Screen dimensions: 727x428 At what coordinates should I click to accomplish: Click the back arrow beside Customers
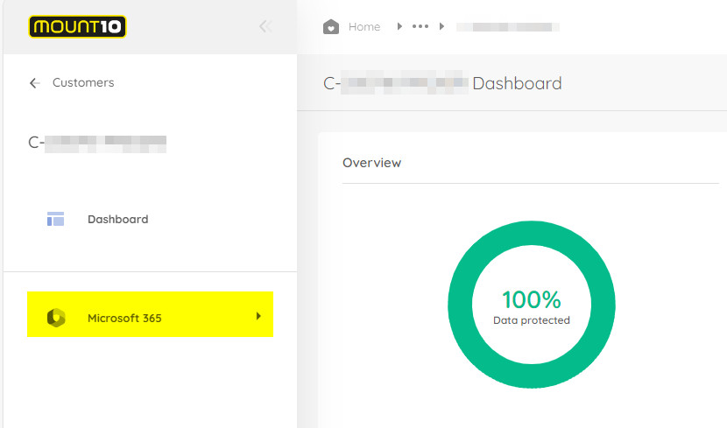click(35, 83)
